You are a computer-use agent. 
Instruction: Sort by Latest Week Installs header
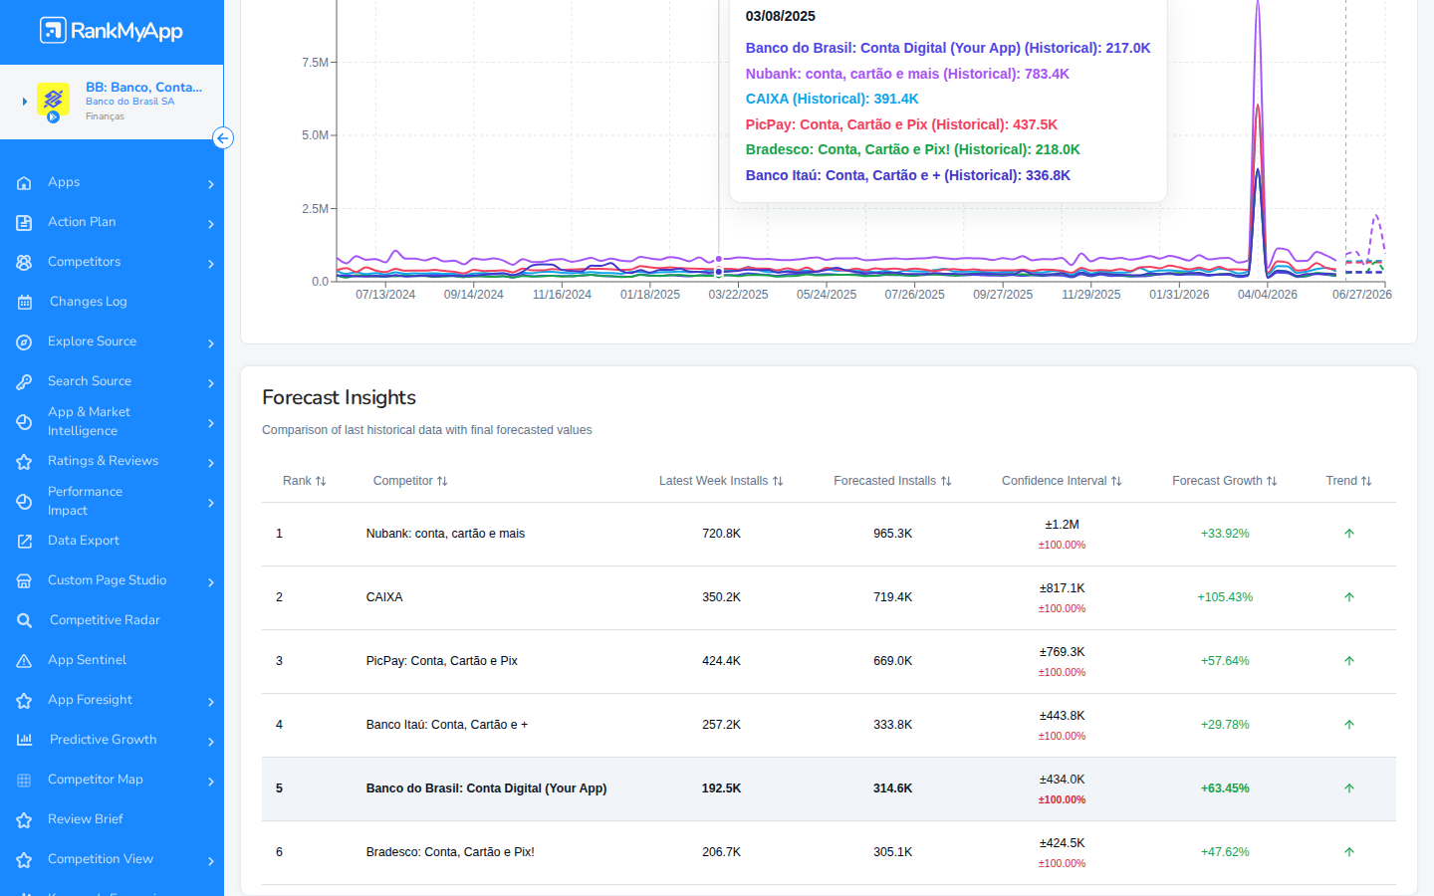pyautogui.click(x=721, y=481)
